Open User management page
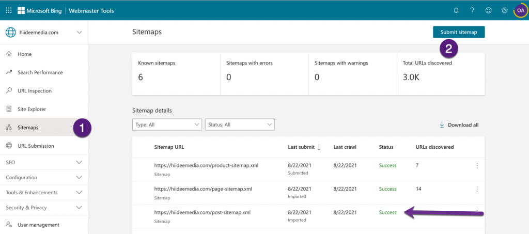The image size is (529, 234). (x=44, y=225)
